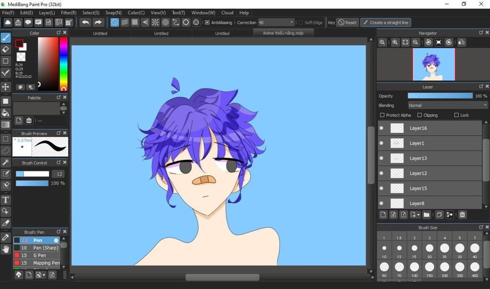The height and width of the screenshot is (289, 490).
Task: Hide Layer1 using its visibility dot
Action: tap(381, 143)
